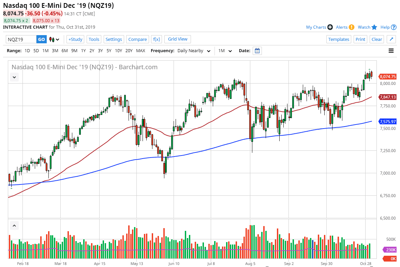Viewport: 400px width, 267px height.
Task: Click the Grid View button
Action: point(178,39)
